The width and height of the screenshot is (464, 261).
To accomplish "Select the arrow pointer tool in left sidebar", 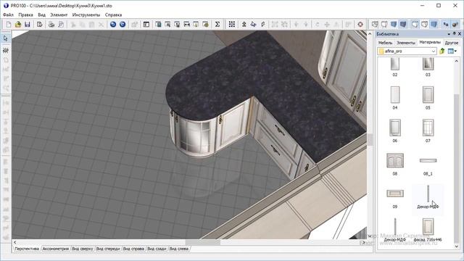I will (x=6, y=38).
